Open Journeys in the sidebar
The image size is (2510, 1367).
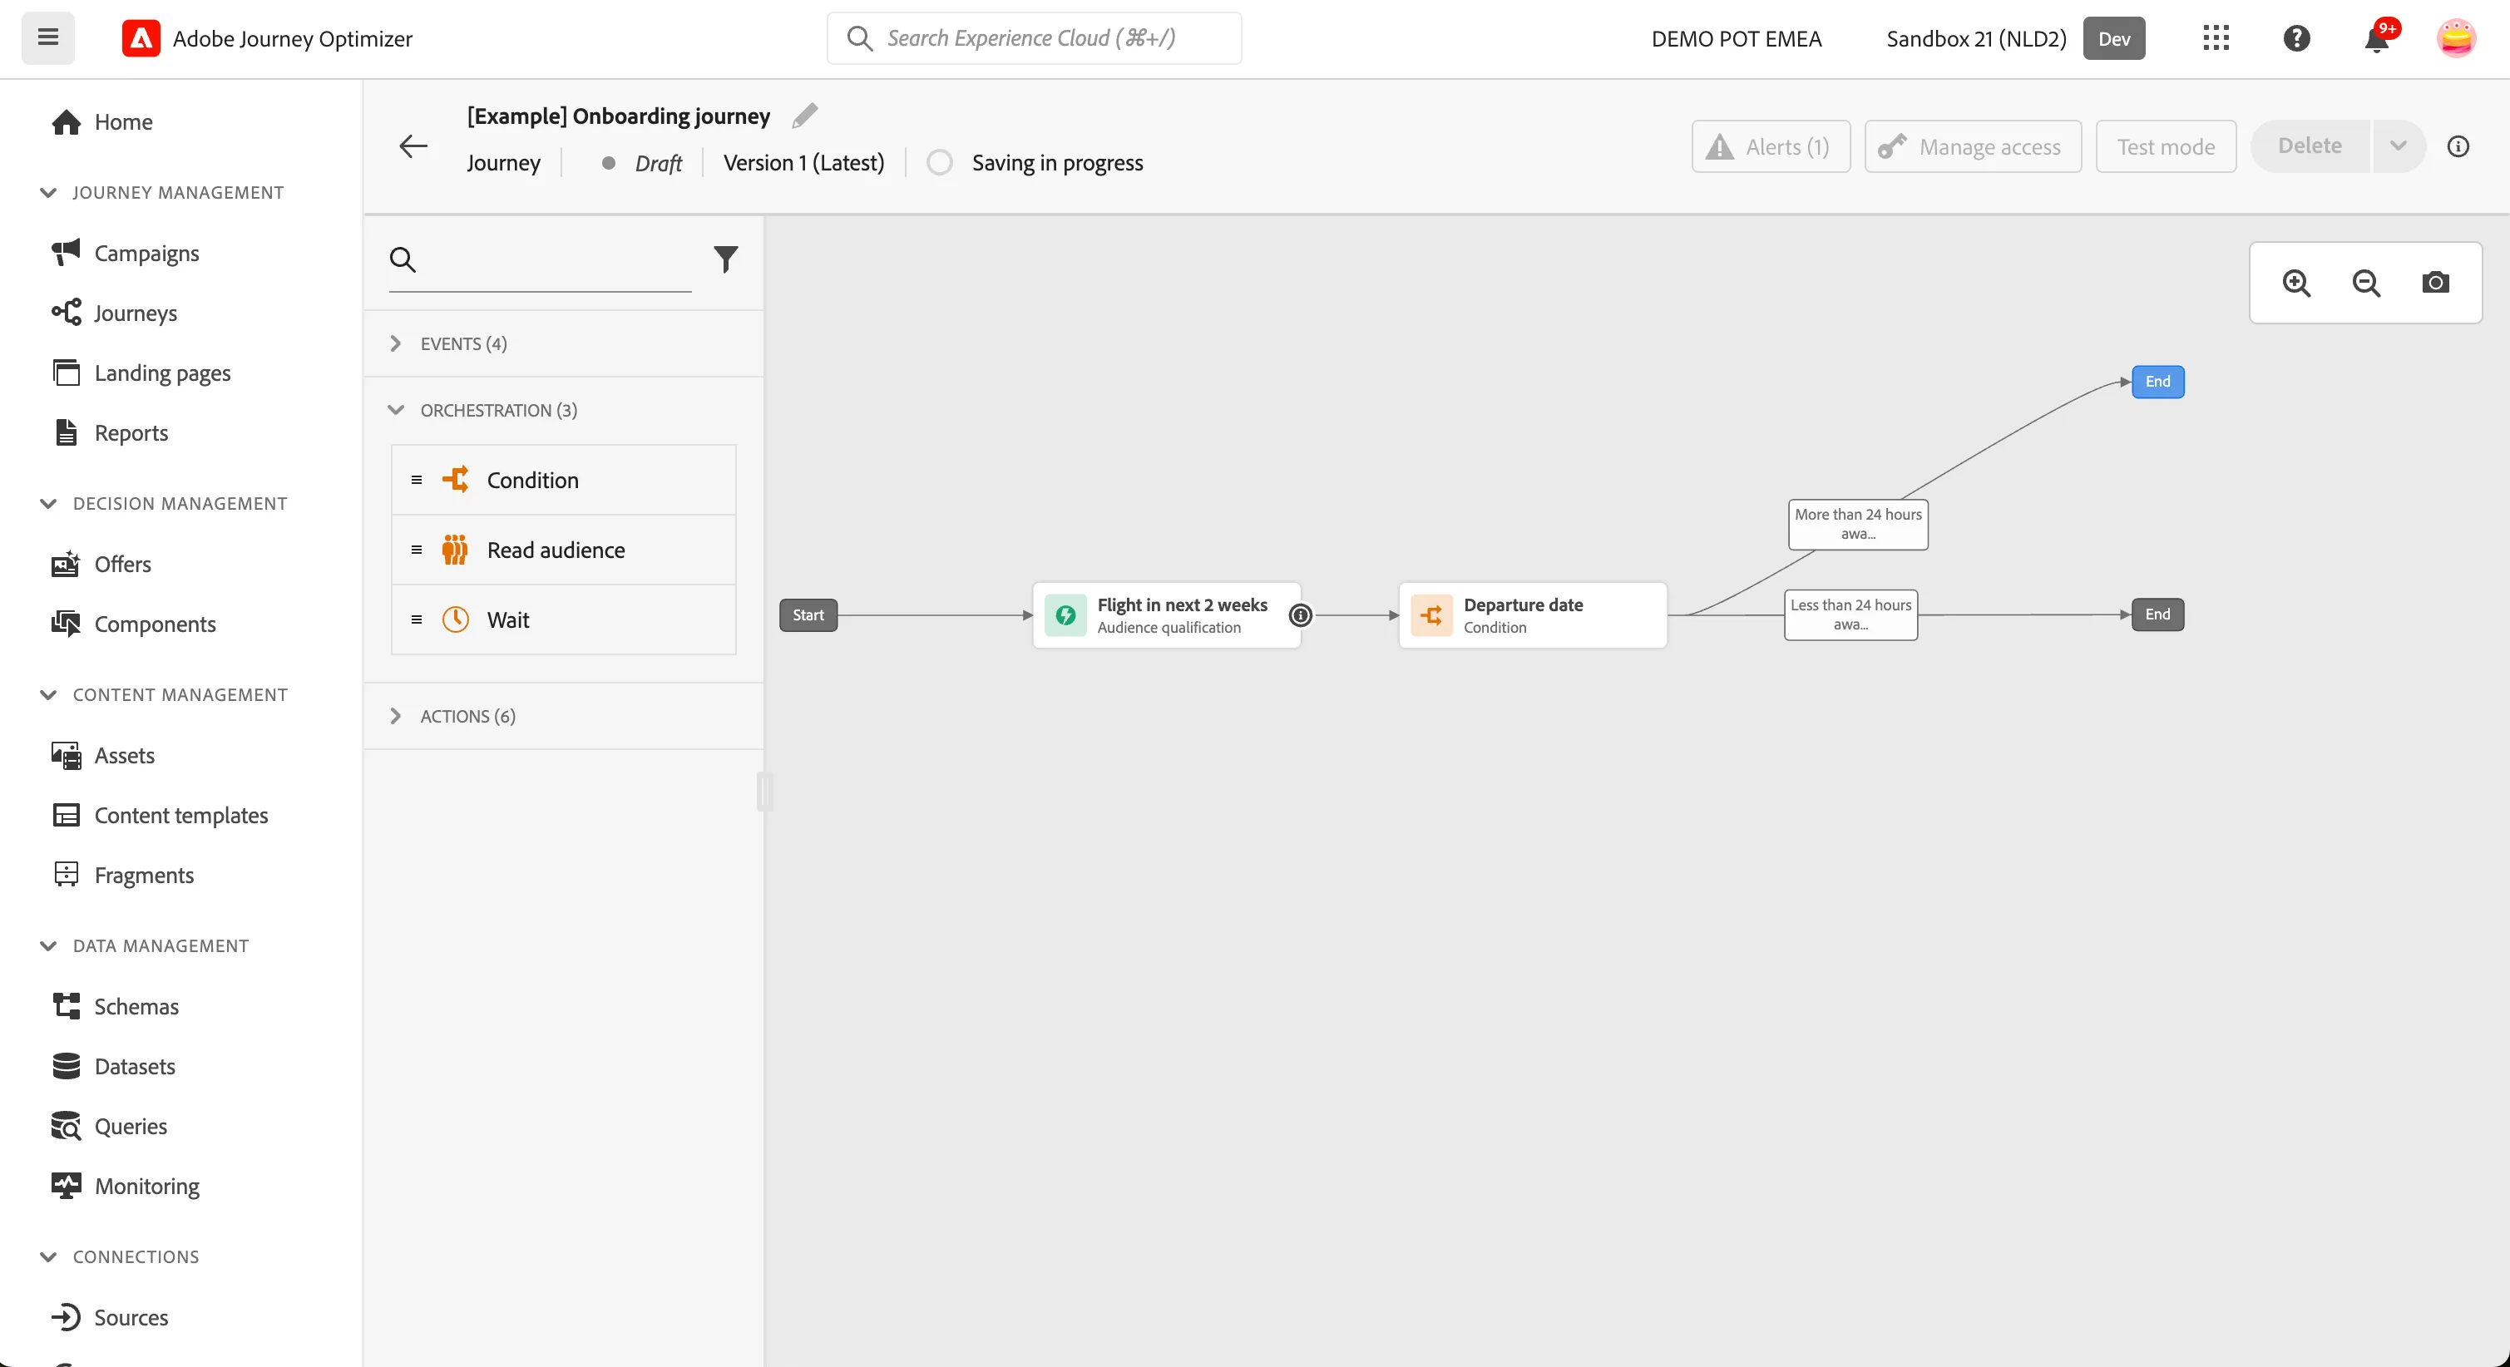click(x=136, y=313)
